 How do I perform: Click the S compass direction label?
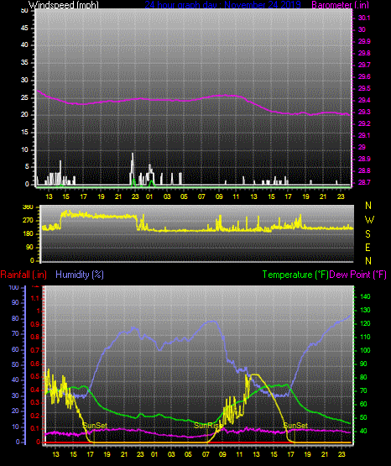368,234
